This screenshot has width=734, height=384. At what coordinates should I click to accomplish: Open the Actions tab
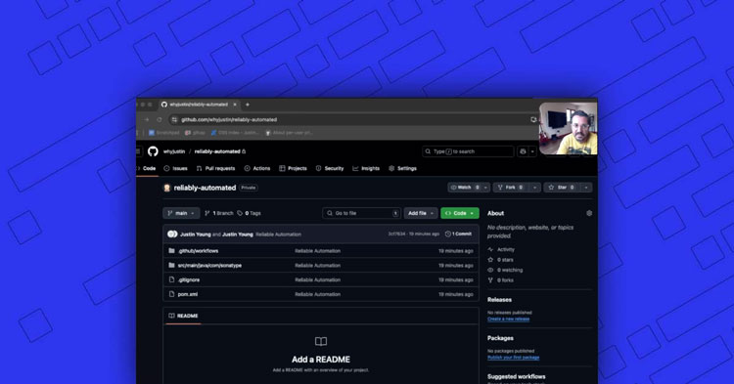(257, 168)
